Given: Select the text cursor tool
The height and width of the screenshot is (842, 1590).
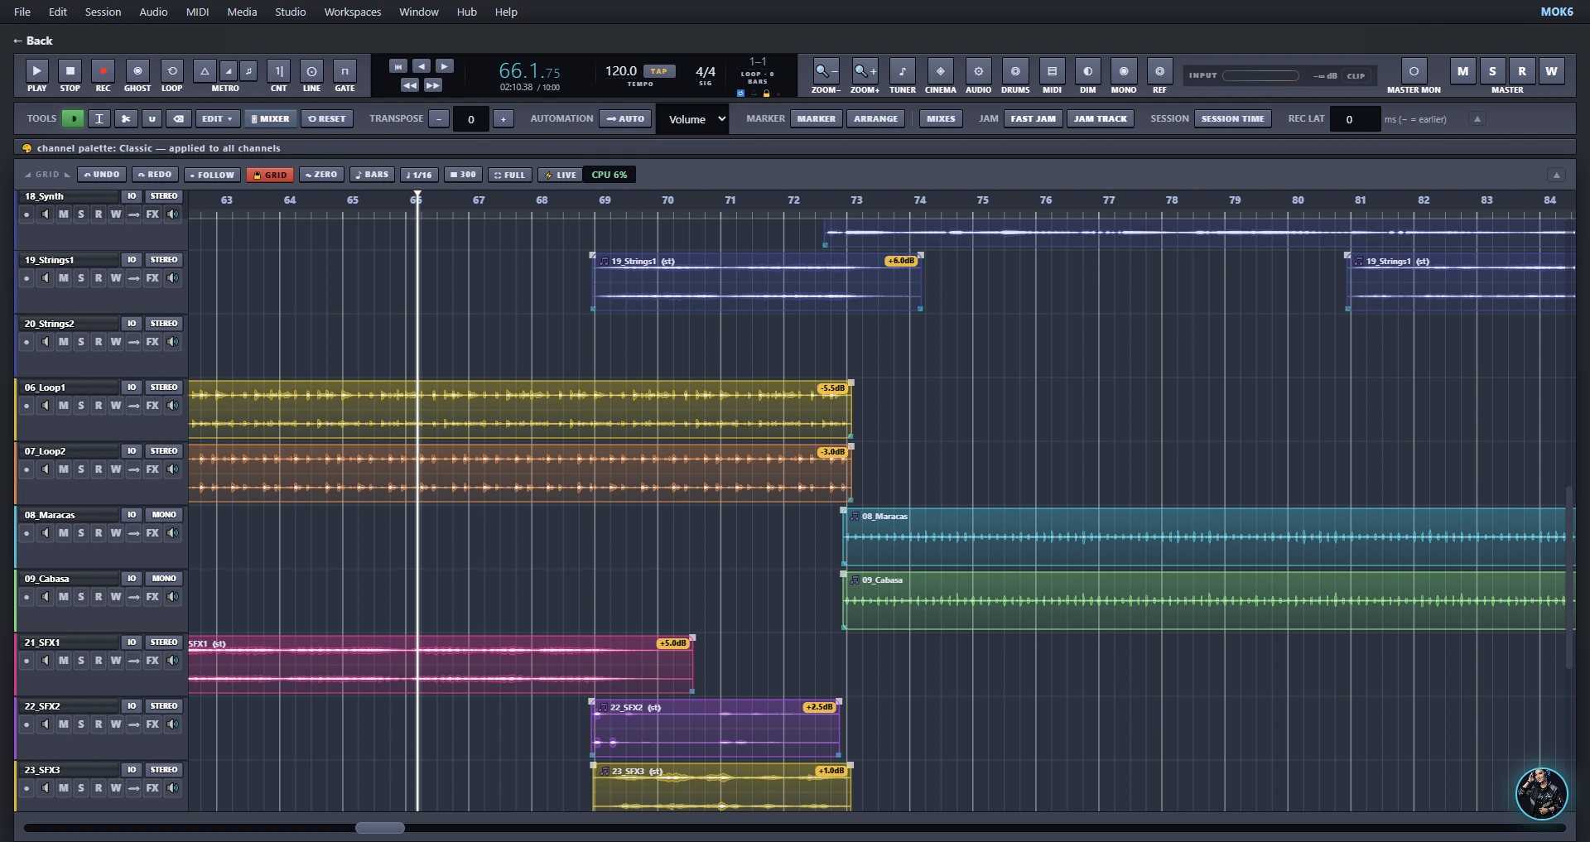Looking at the screenshot, I should (x=99, y=118).
